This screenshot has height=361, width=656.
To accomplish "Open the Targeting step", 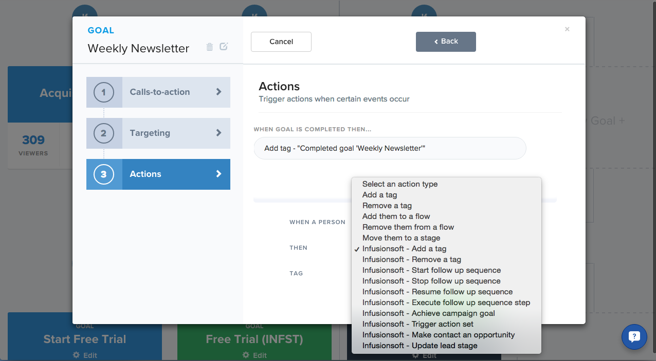I will click(x=158, y=133).
